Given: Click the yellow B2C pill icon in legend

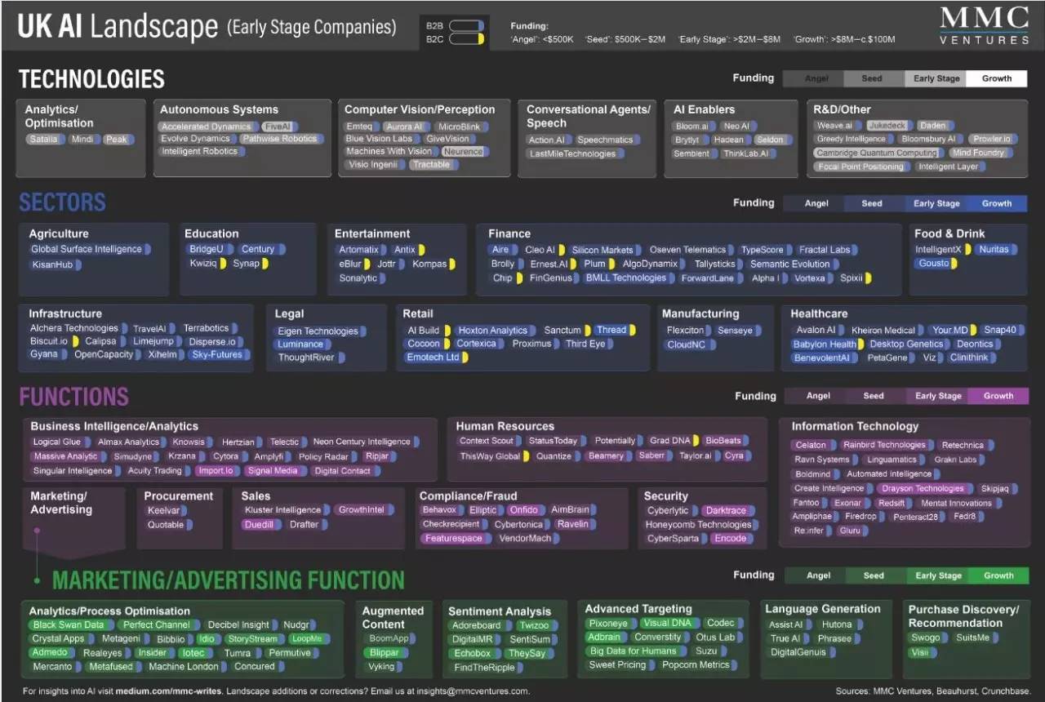Looking at the screenshot, I should click(466, 38).
